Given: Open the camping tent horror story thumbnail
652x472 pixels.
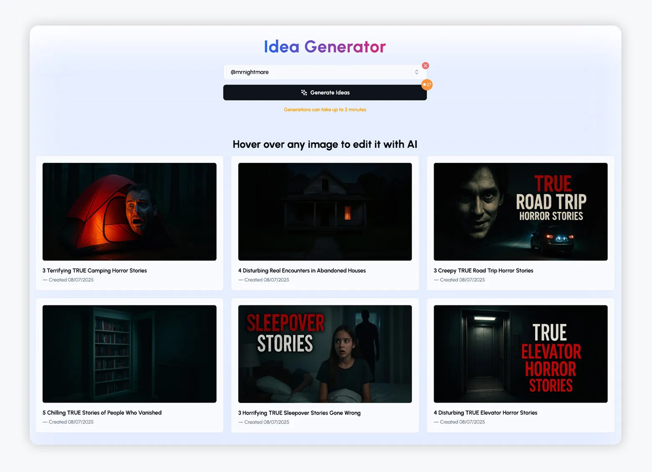Looking at the screenshot, I should point(129,212).
